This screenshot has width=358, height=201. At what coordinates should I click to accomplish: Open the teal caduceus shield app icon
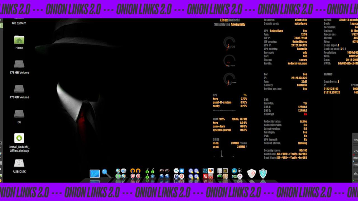[263, 173]
